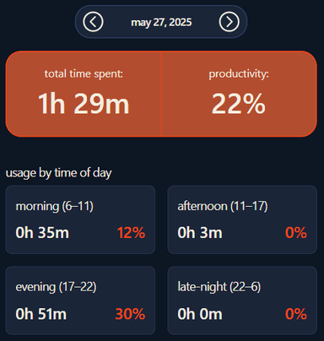
Task: Click the 0h 51m evening duration
Action: (41, 314)
